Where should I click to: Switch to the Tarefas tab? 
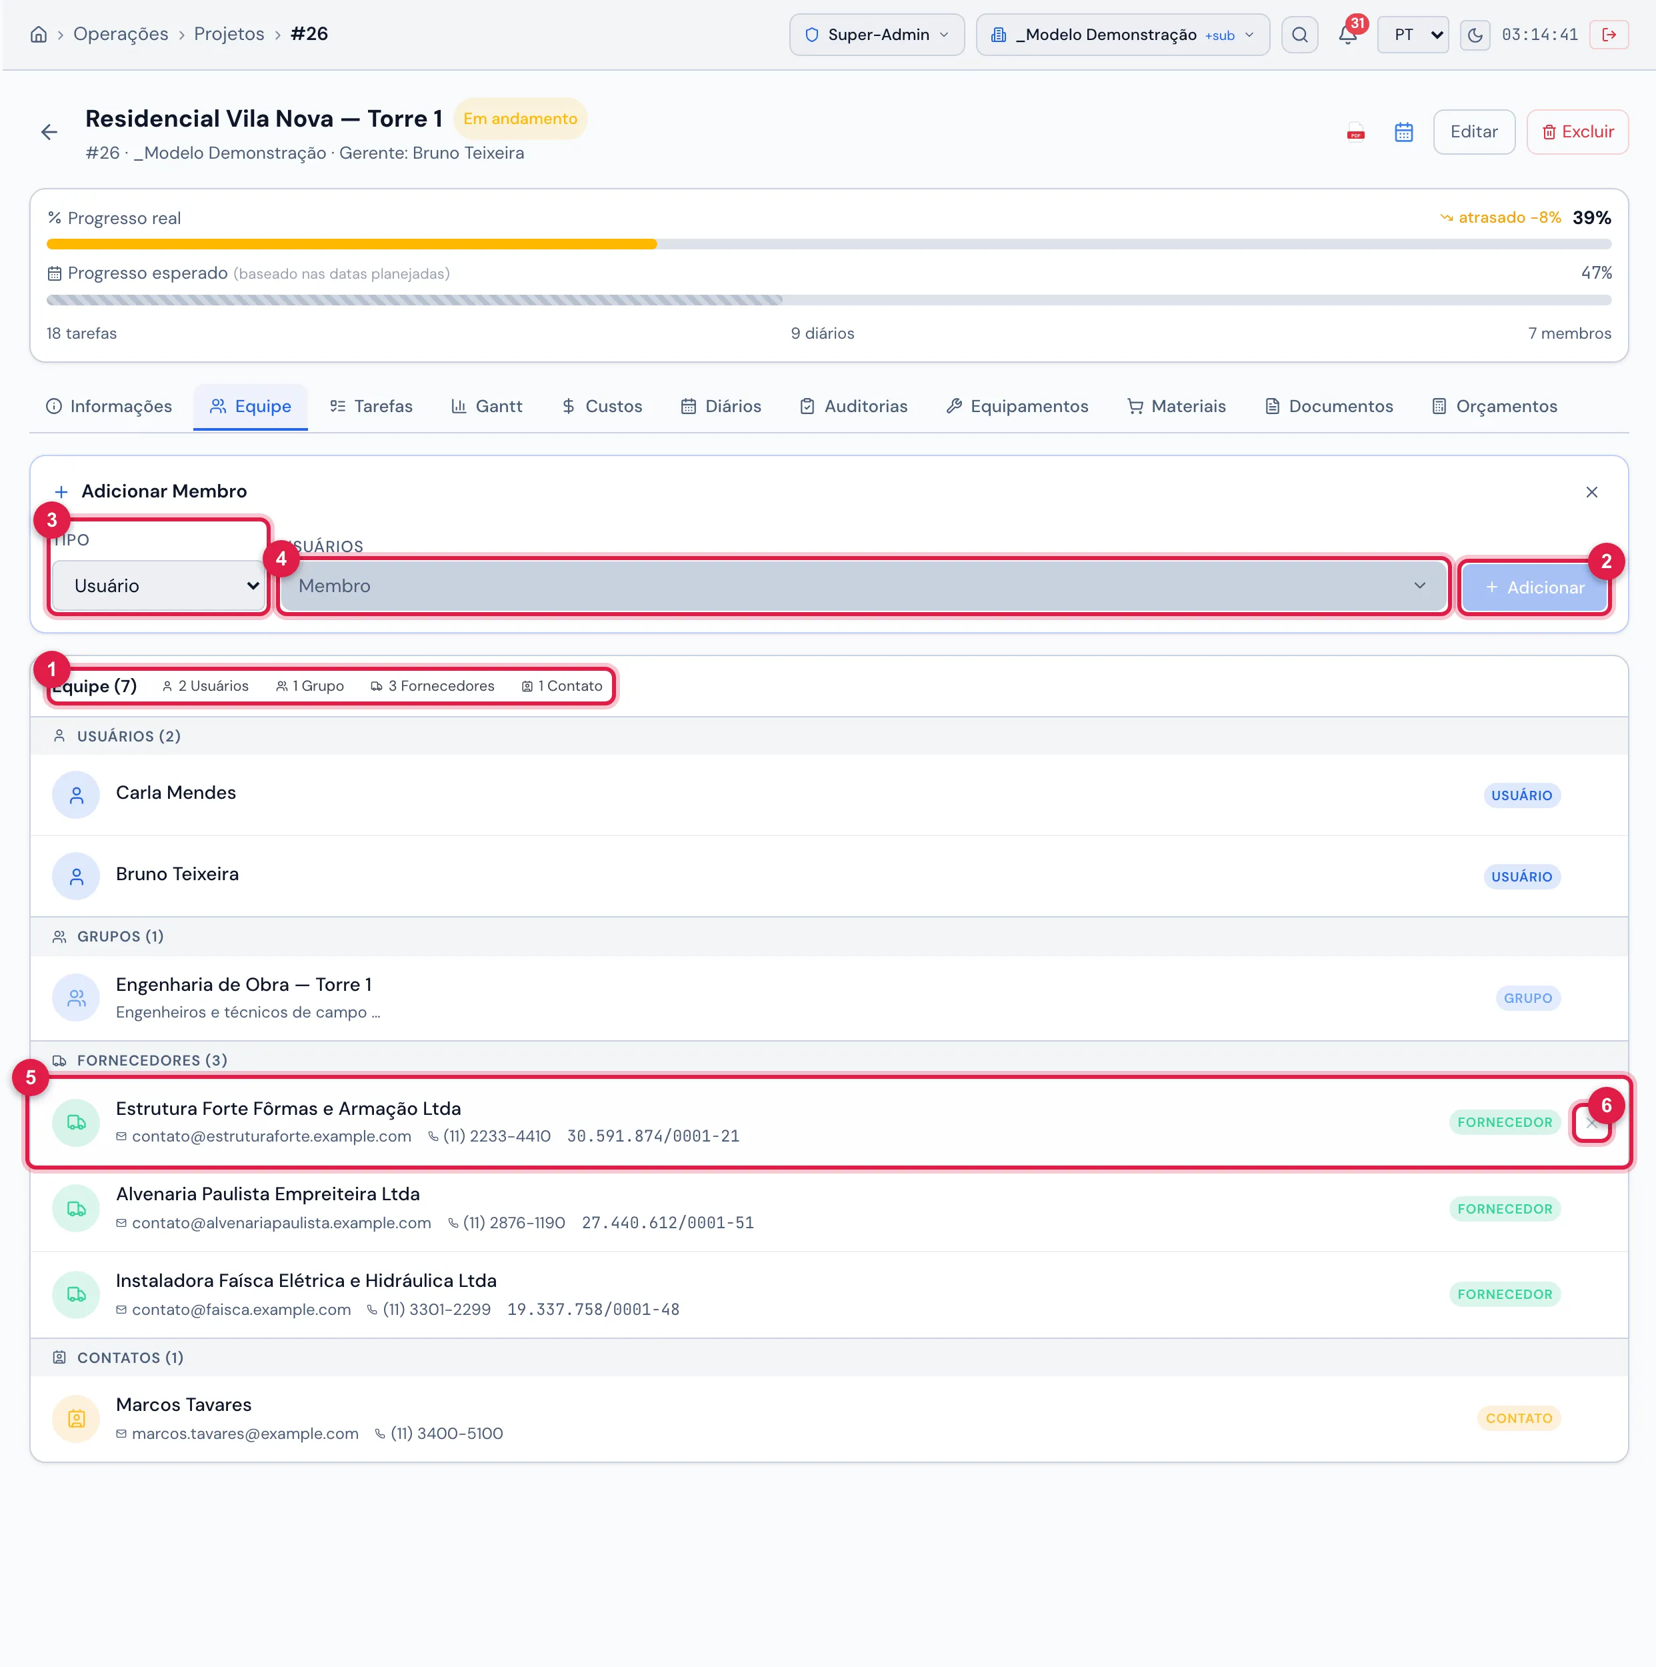(x=371, y=406)
